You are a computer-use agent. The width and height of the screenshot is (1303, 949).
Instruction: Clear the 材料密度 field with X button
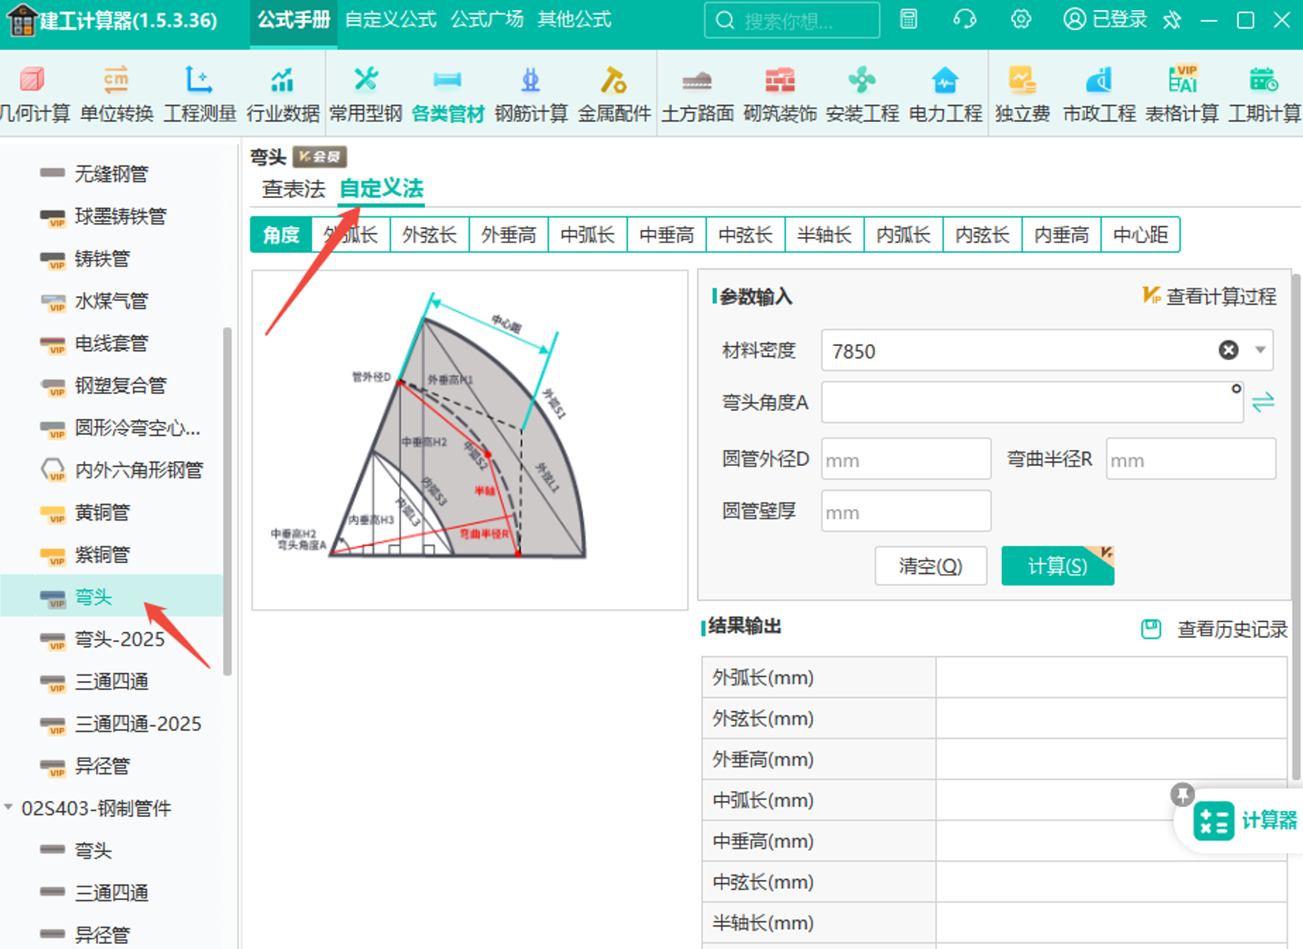click(x=1228, y=350)
